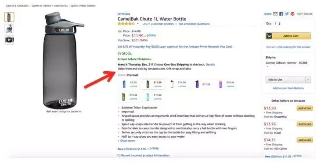Screen dimensions: 321x163
Task: Share product on Pinterest icon
Action: click(x=292, y=14)
